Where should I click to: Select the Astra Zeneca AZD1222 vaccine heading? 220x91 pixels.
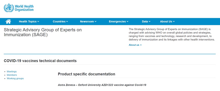tap(102, 85)
